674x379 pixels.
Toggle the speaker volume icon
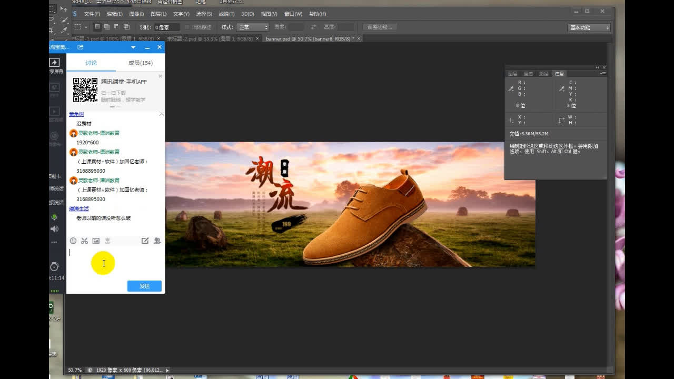point(54,229)
